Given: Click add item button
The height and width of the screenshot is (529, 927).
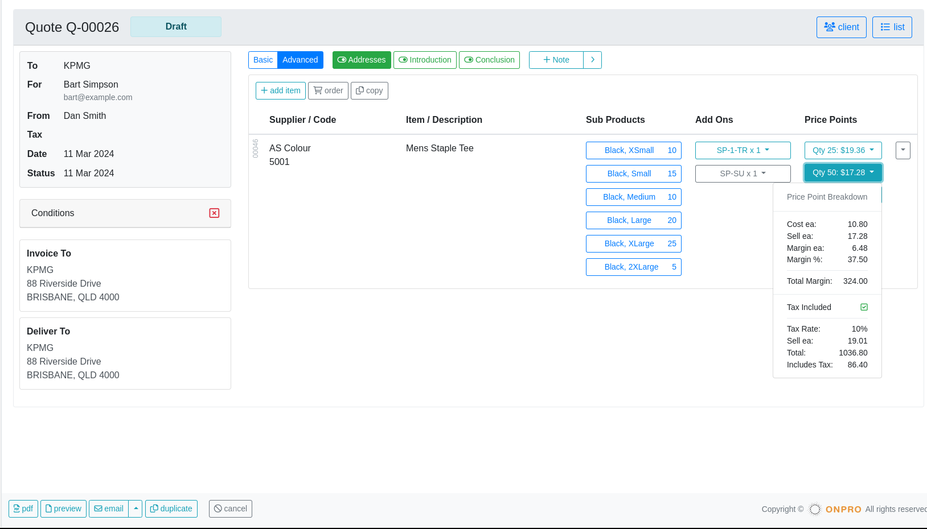Looking at the screenshot, I should point(281,90).
